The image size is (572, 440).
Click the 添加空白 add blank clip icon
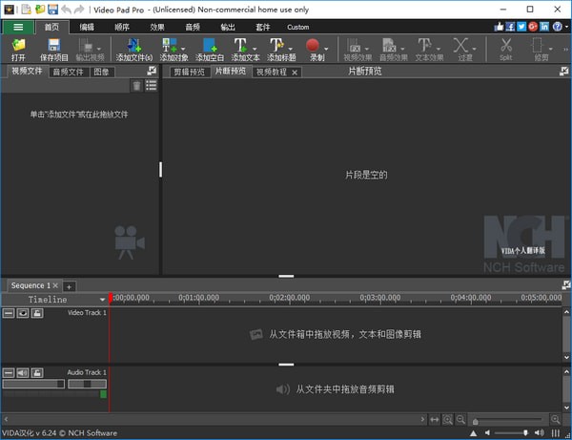pos(209,46)
